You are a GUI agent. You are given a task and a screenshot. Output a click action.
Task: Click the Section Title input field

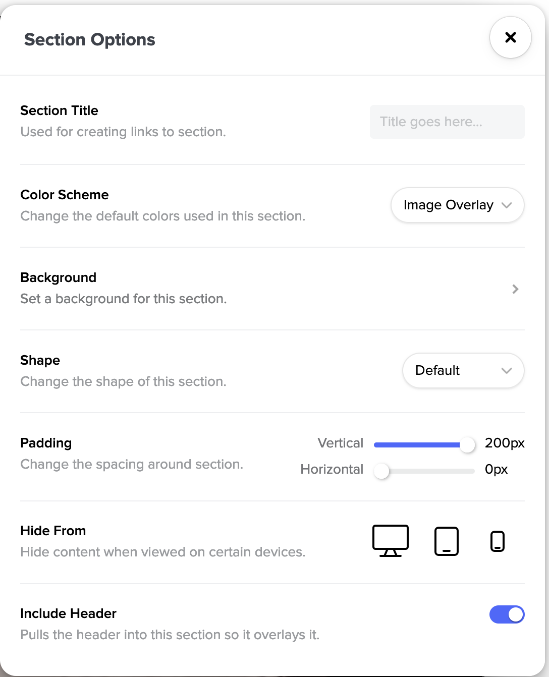(x=446, y=122)
